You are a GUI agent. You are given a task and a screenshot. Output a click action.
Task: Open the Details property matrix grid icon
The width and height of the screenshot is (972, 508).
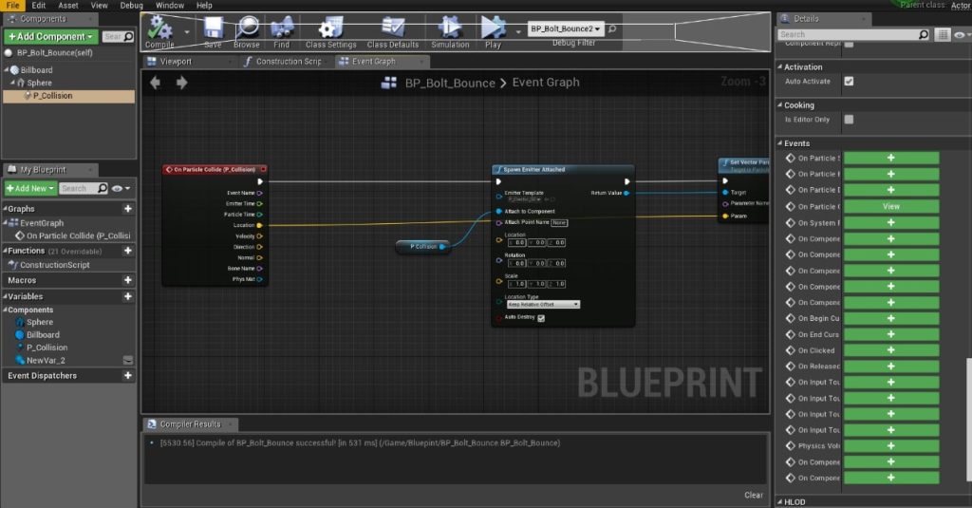943,35
